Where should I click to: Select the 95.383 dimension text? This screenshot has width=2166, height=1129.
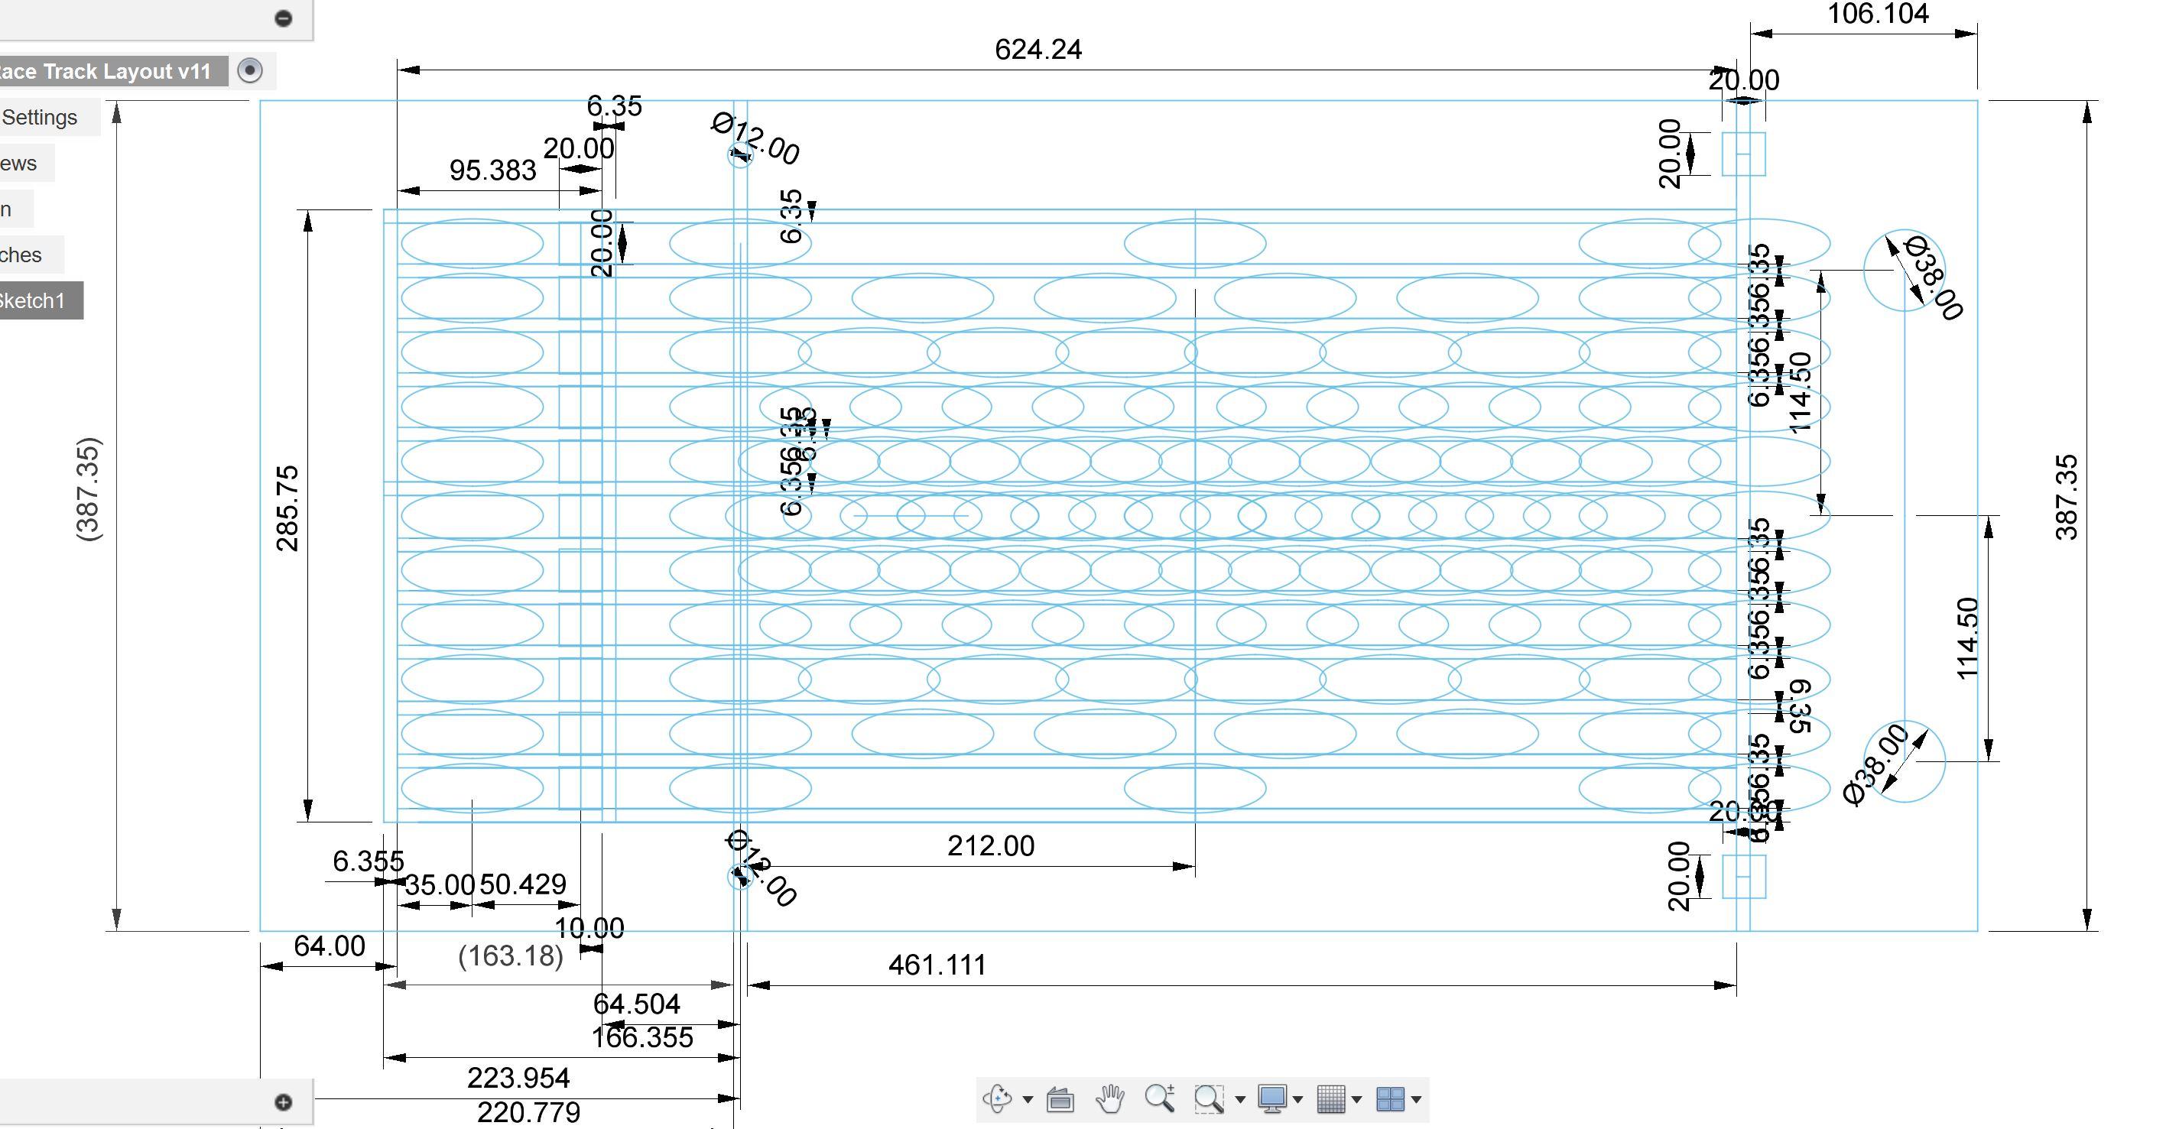(x=492, y=170)
